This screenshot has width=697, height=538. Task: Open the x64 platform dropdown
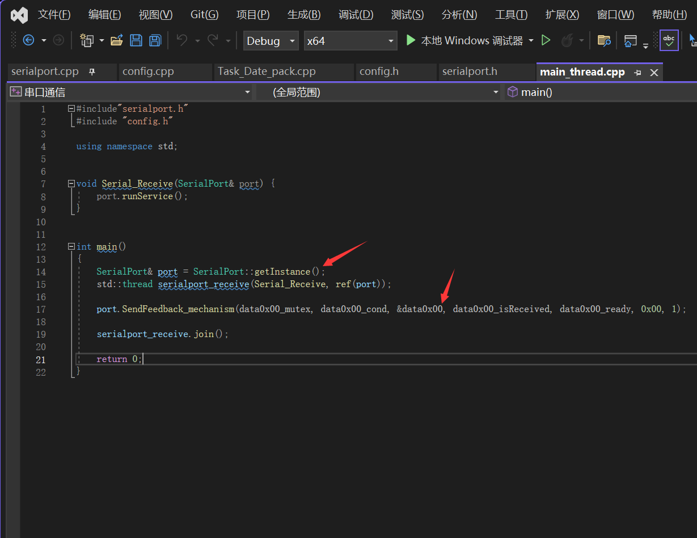coord(350,41)
